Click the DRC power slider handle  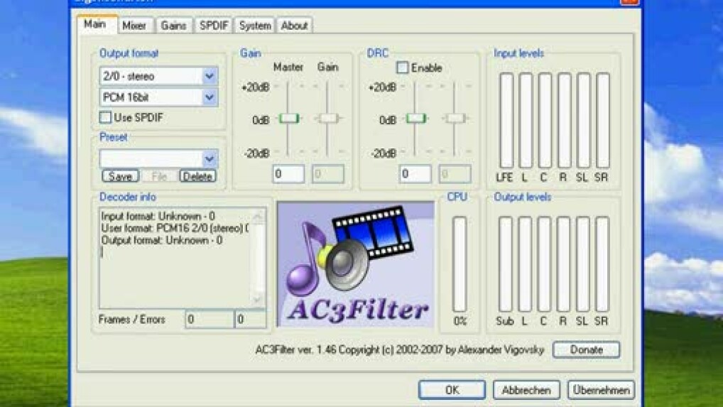(x=415, y=119)
